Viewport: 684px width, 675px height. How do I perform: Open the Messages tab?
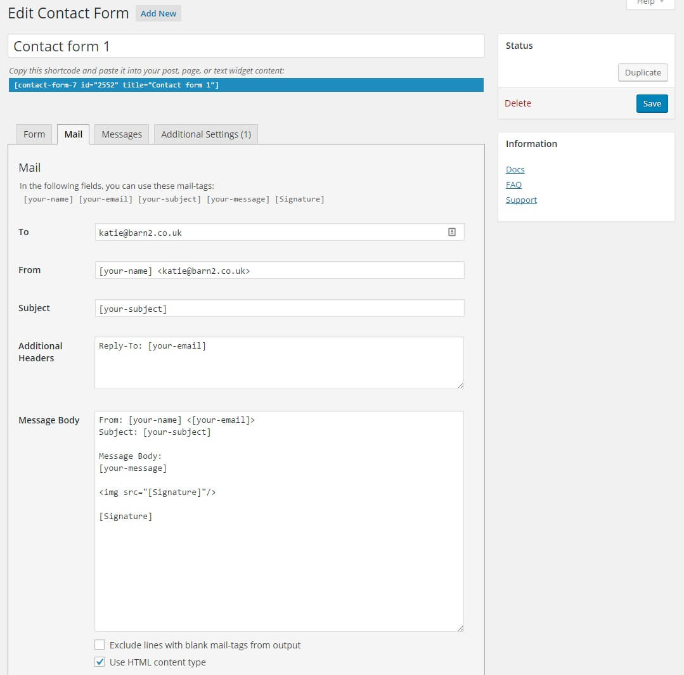[x=122, y=134]
